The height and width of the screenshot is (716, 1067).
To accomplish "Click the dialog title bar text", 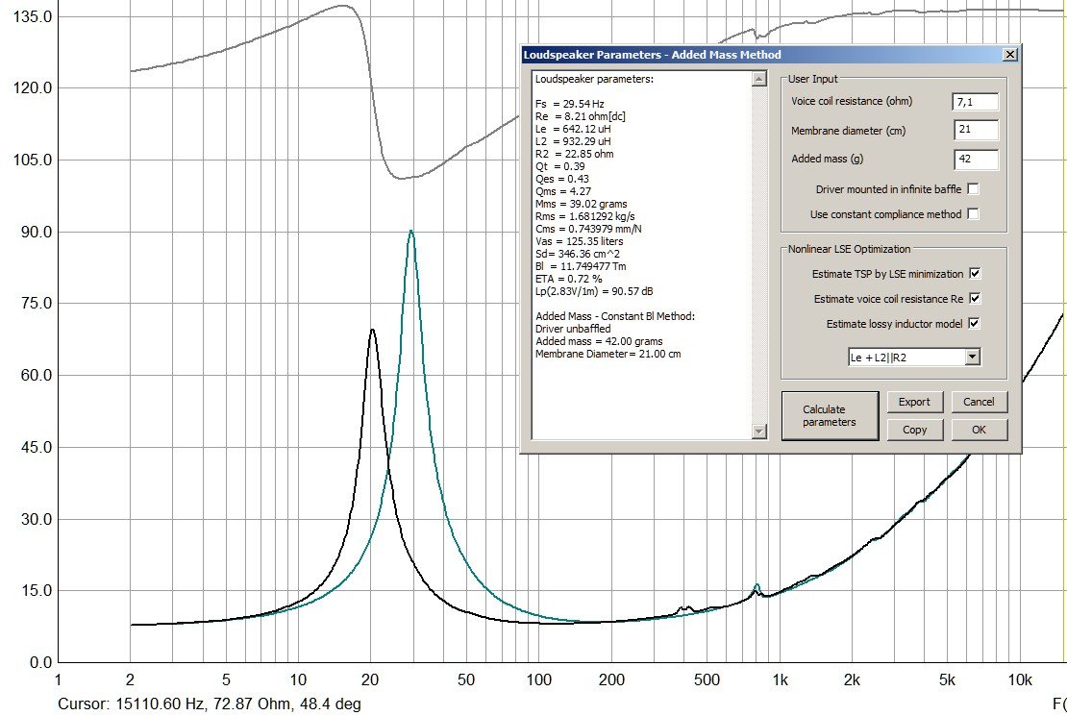I will [x=652, y=55].
